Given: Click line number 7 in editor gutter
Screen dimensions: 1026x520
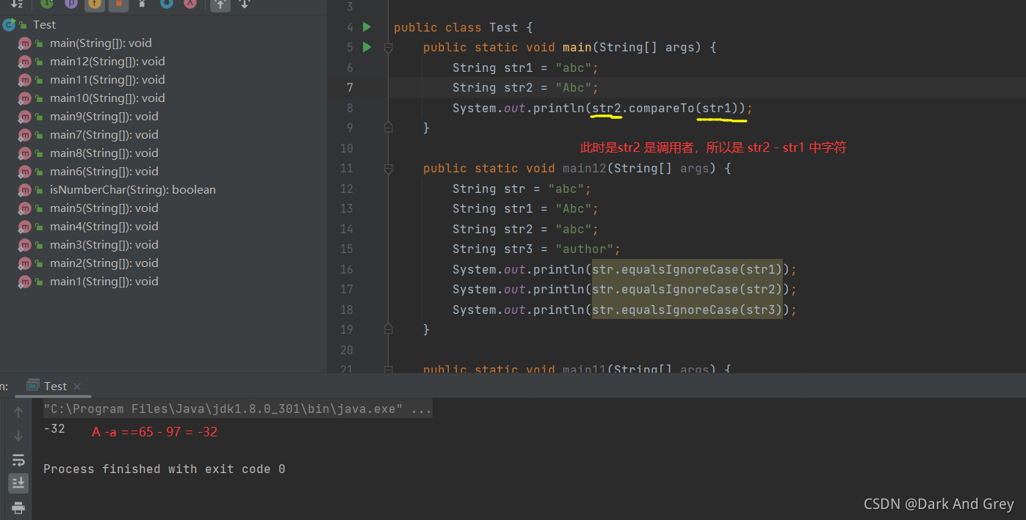Looking at the screenshot, I should pyautogui.click(x=350, y=88).
